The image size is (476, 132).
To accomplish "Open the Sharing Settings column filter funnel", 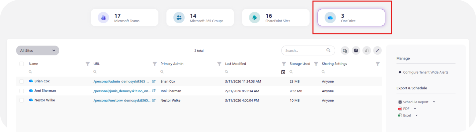I will point(378,64).
